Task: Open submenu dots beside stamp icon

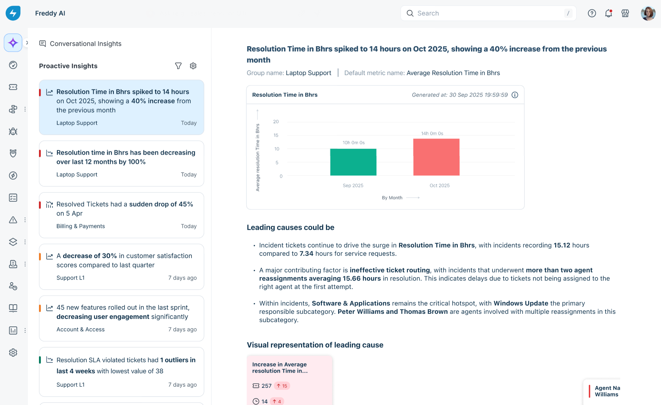Action: coord(25,264)
